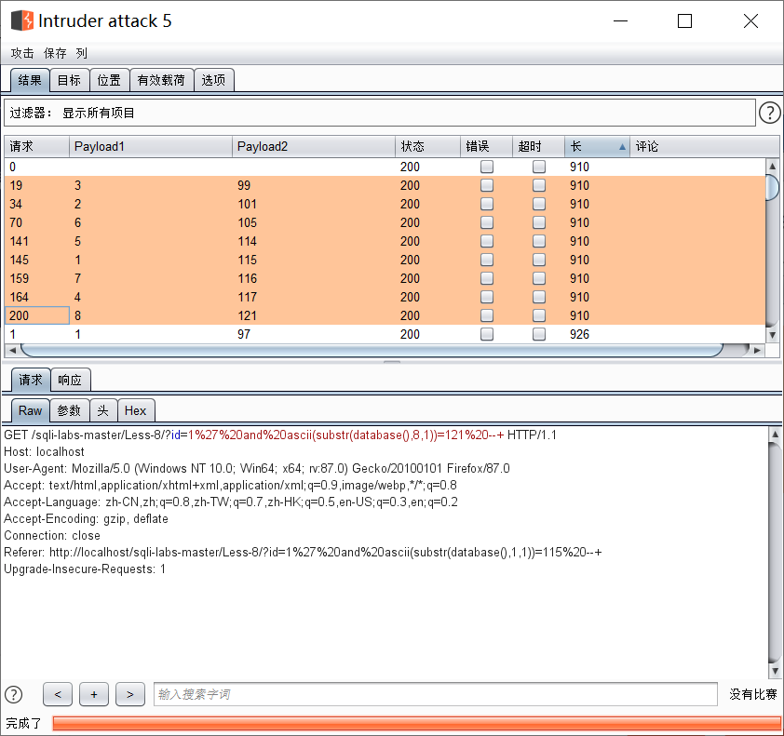Image resolution: width=784 pixels, height=736 pixels.
Task: Go to previous search match button
Action: pyautogui.click(x=58, y=694)
